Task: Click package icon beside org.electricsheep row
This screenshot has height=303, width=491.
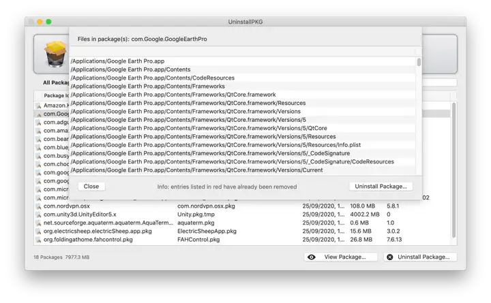Action: click(x=38, y=232)
